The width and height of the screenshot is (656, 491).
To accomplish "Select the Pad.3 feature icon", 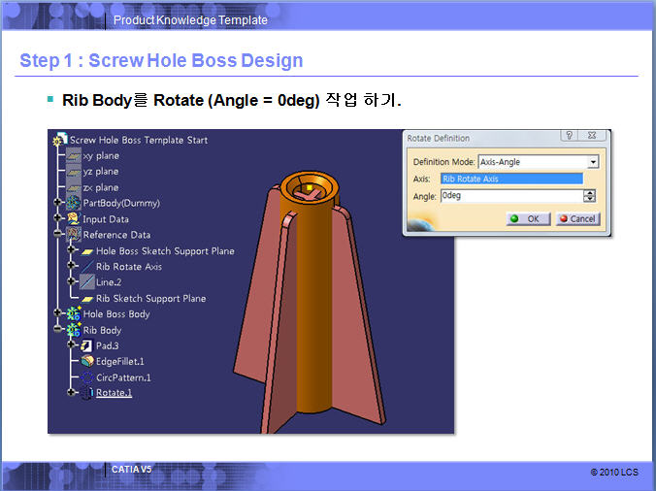I will 86,345.
